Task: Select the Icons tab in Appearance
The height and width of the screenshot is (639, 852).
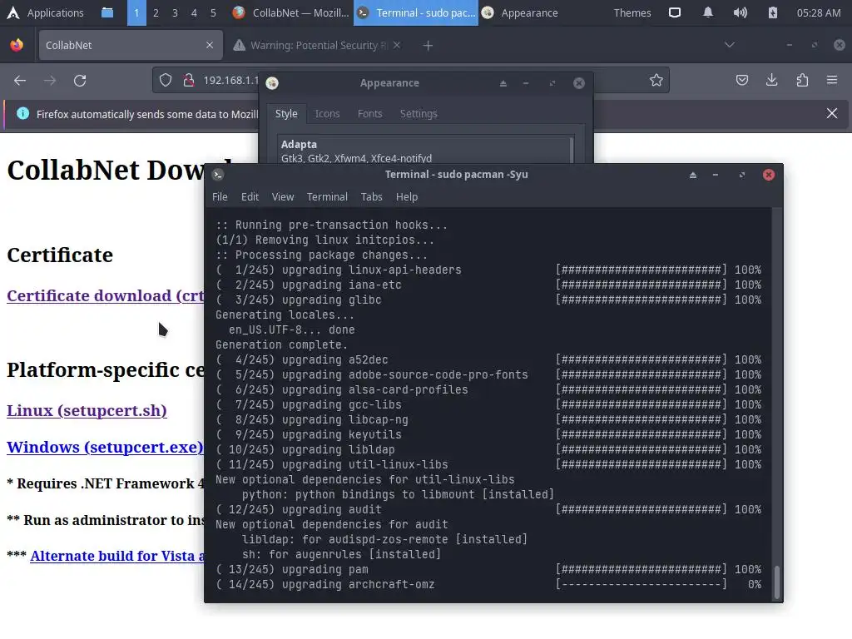Action: pyautogui.click(x=327, y=113)
